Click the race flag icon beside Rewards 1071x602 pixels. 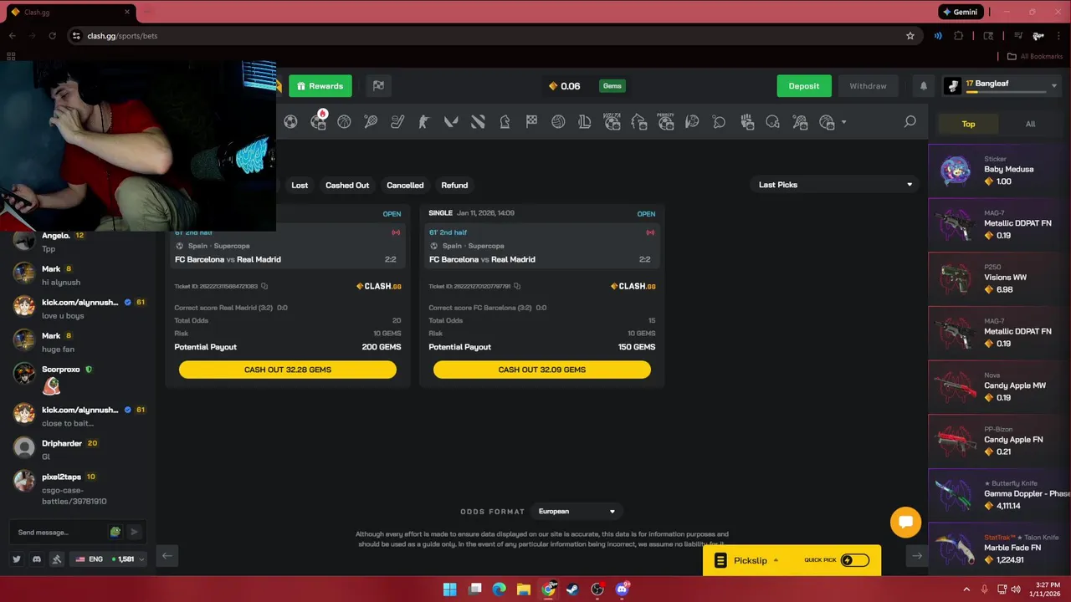click(x=378, y=85)
